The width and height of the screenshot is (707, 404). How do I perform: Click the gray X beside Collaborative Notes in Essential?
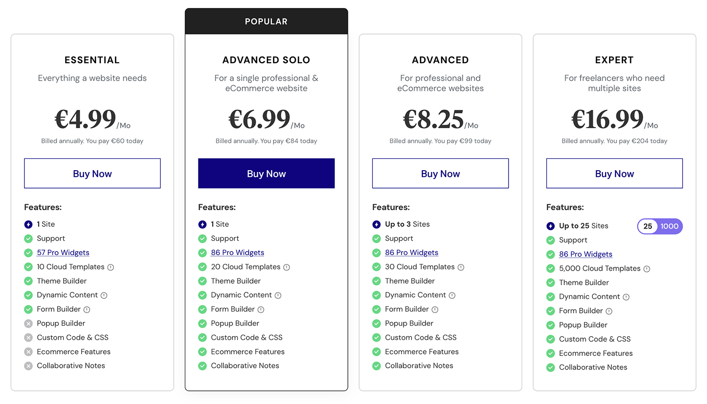28,366
